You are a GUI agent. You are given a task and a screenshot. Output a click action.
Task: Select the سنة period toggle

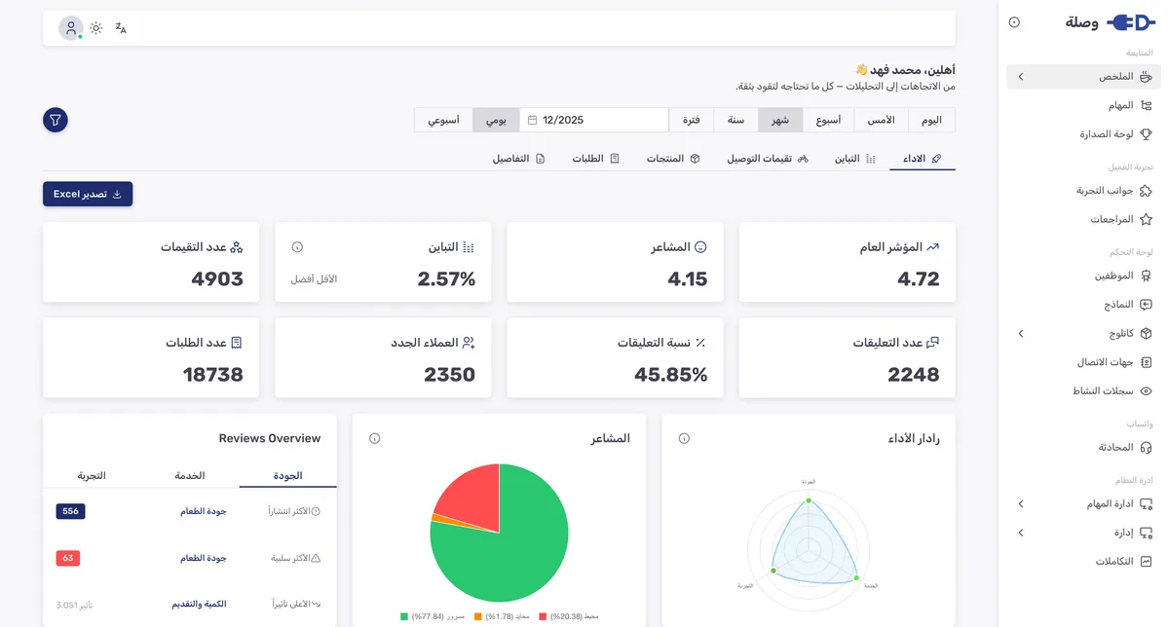734,120
